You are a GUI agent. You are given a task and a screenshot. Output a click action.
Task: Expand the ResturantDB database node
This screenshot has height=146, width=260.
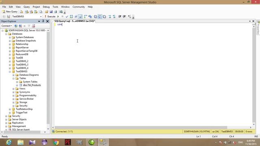tap(10, 54)
